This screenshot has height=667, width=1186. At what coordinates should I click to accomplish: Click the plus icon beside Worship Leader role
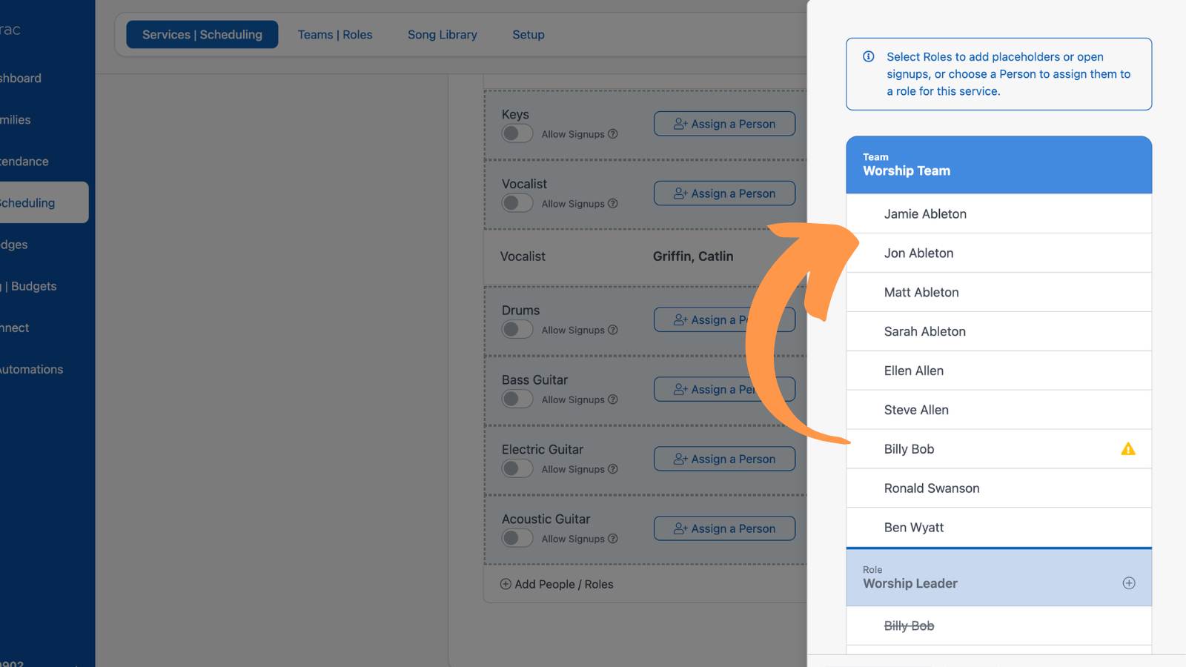[x=1128, y=583]
